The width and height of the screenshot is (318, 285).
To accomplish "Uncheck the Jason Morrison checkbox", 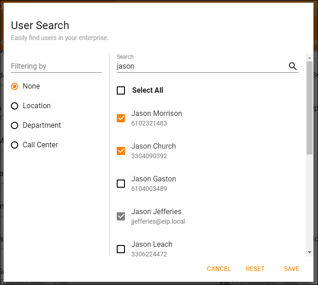I will click(121, 118).
